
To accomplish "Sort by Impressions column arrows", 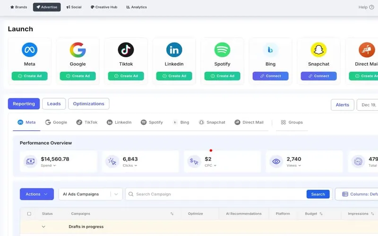I will coord(372,214).
